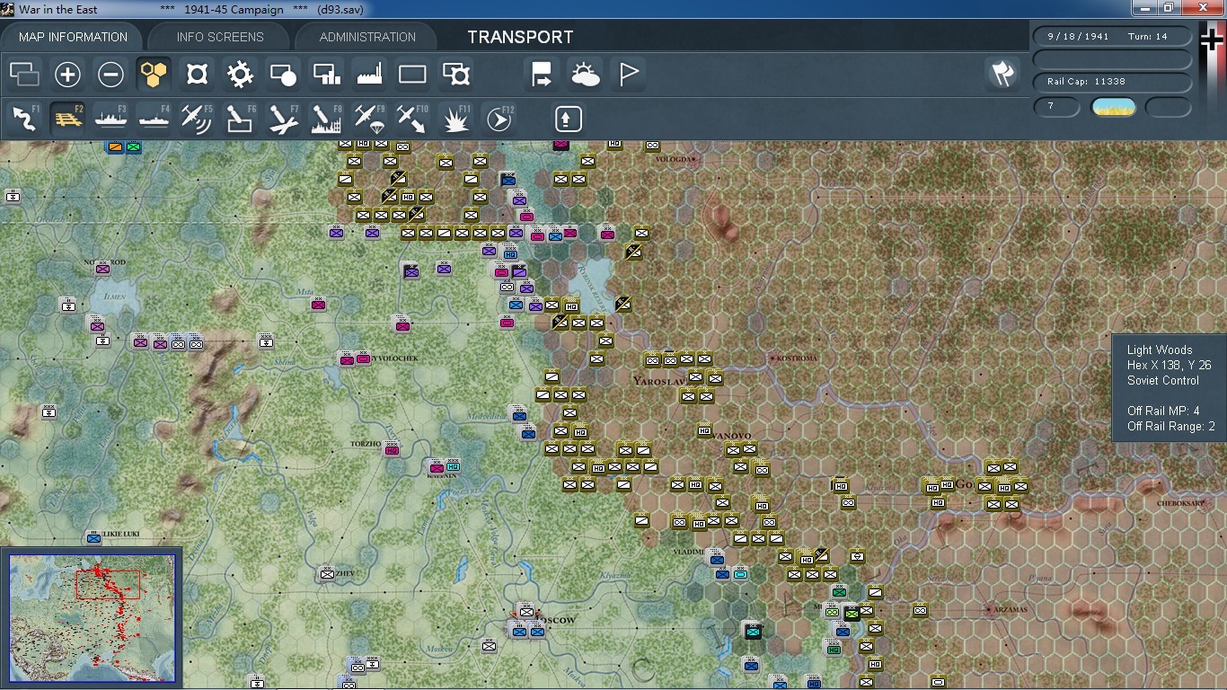Click the Soviet Control text
The width and height of the screenshot is (1227, 690).
tap(1163, 381)
